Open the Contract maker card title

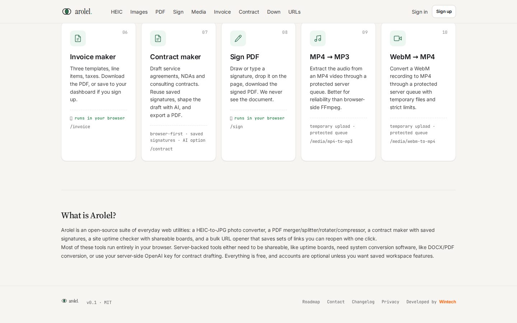pos(175,57)
